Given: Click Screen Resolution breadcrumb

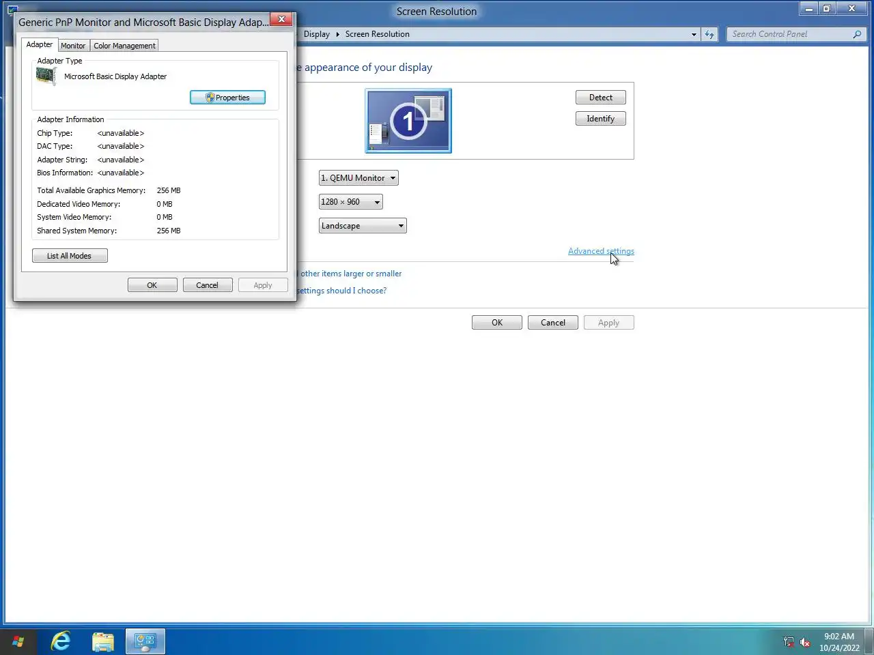Looking at the screenshot, I should (x=378, y=34).
